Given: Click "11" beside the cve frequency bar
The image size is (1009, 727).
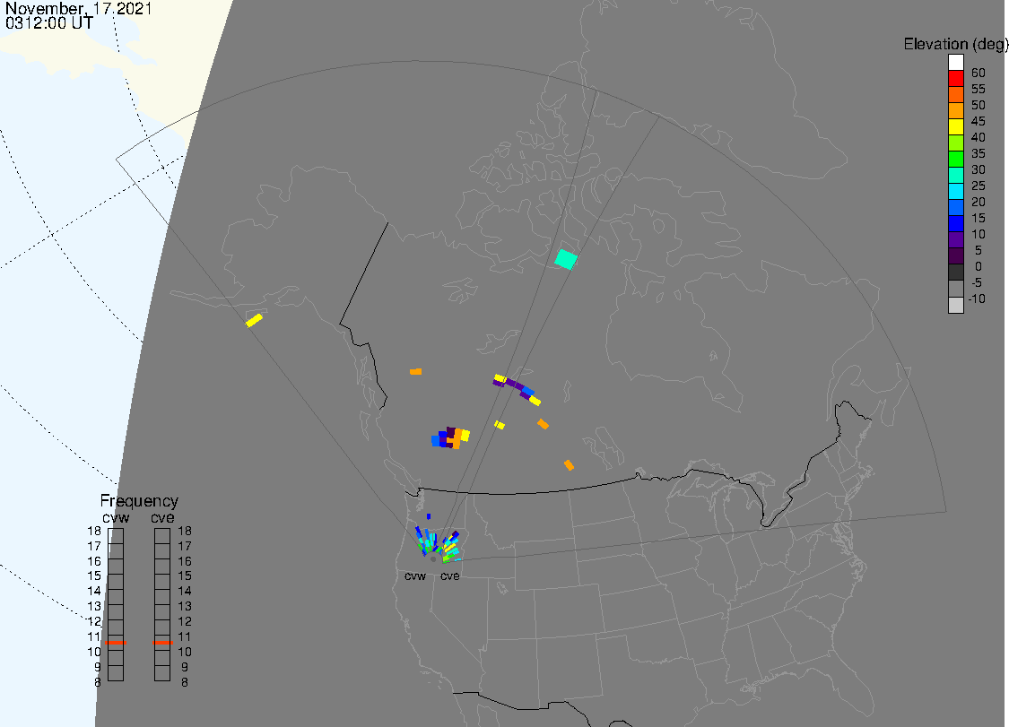Looking at the screenshot, I should coord(185,636).
